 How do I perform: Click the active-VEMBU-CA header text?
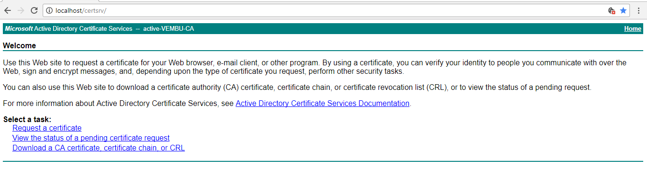(168, 29)
